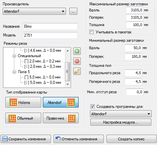
Task: Click the pencil edit cutting mode icon
Action: (77, 71)
